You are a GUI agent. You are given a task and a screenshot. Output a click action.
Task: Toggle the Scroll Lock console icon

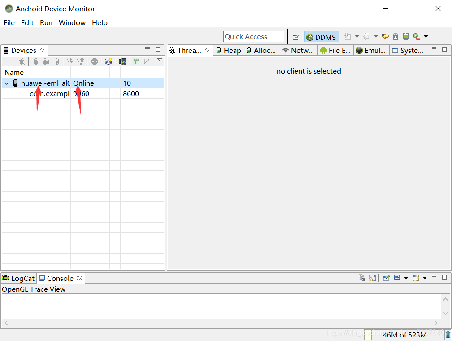(x=373, y=278)
